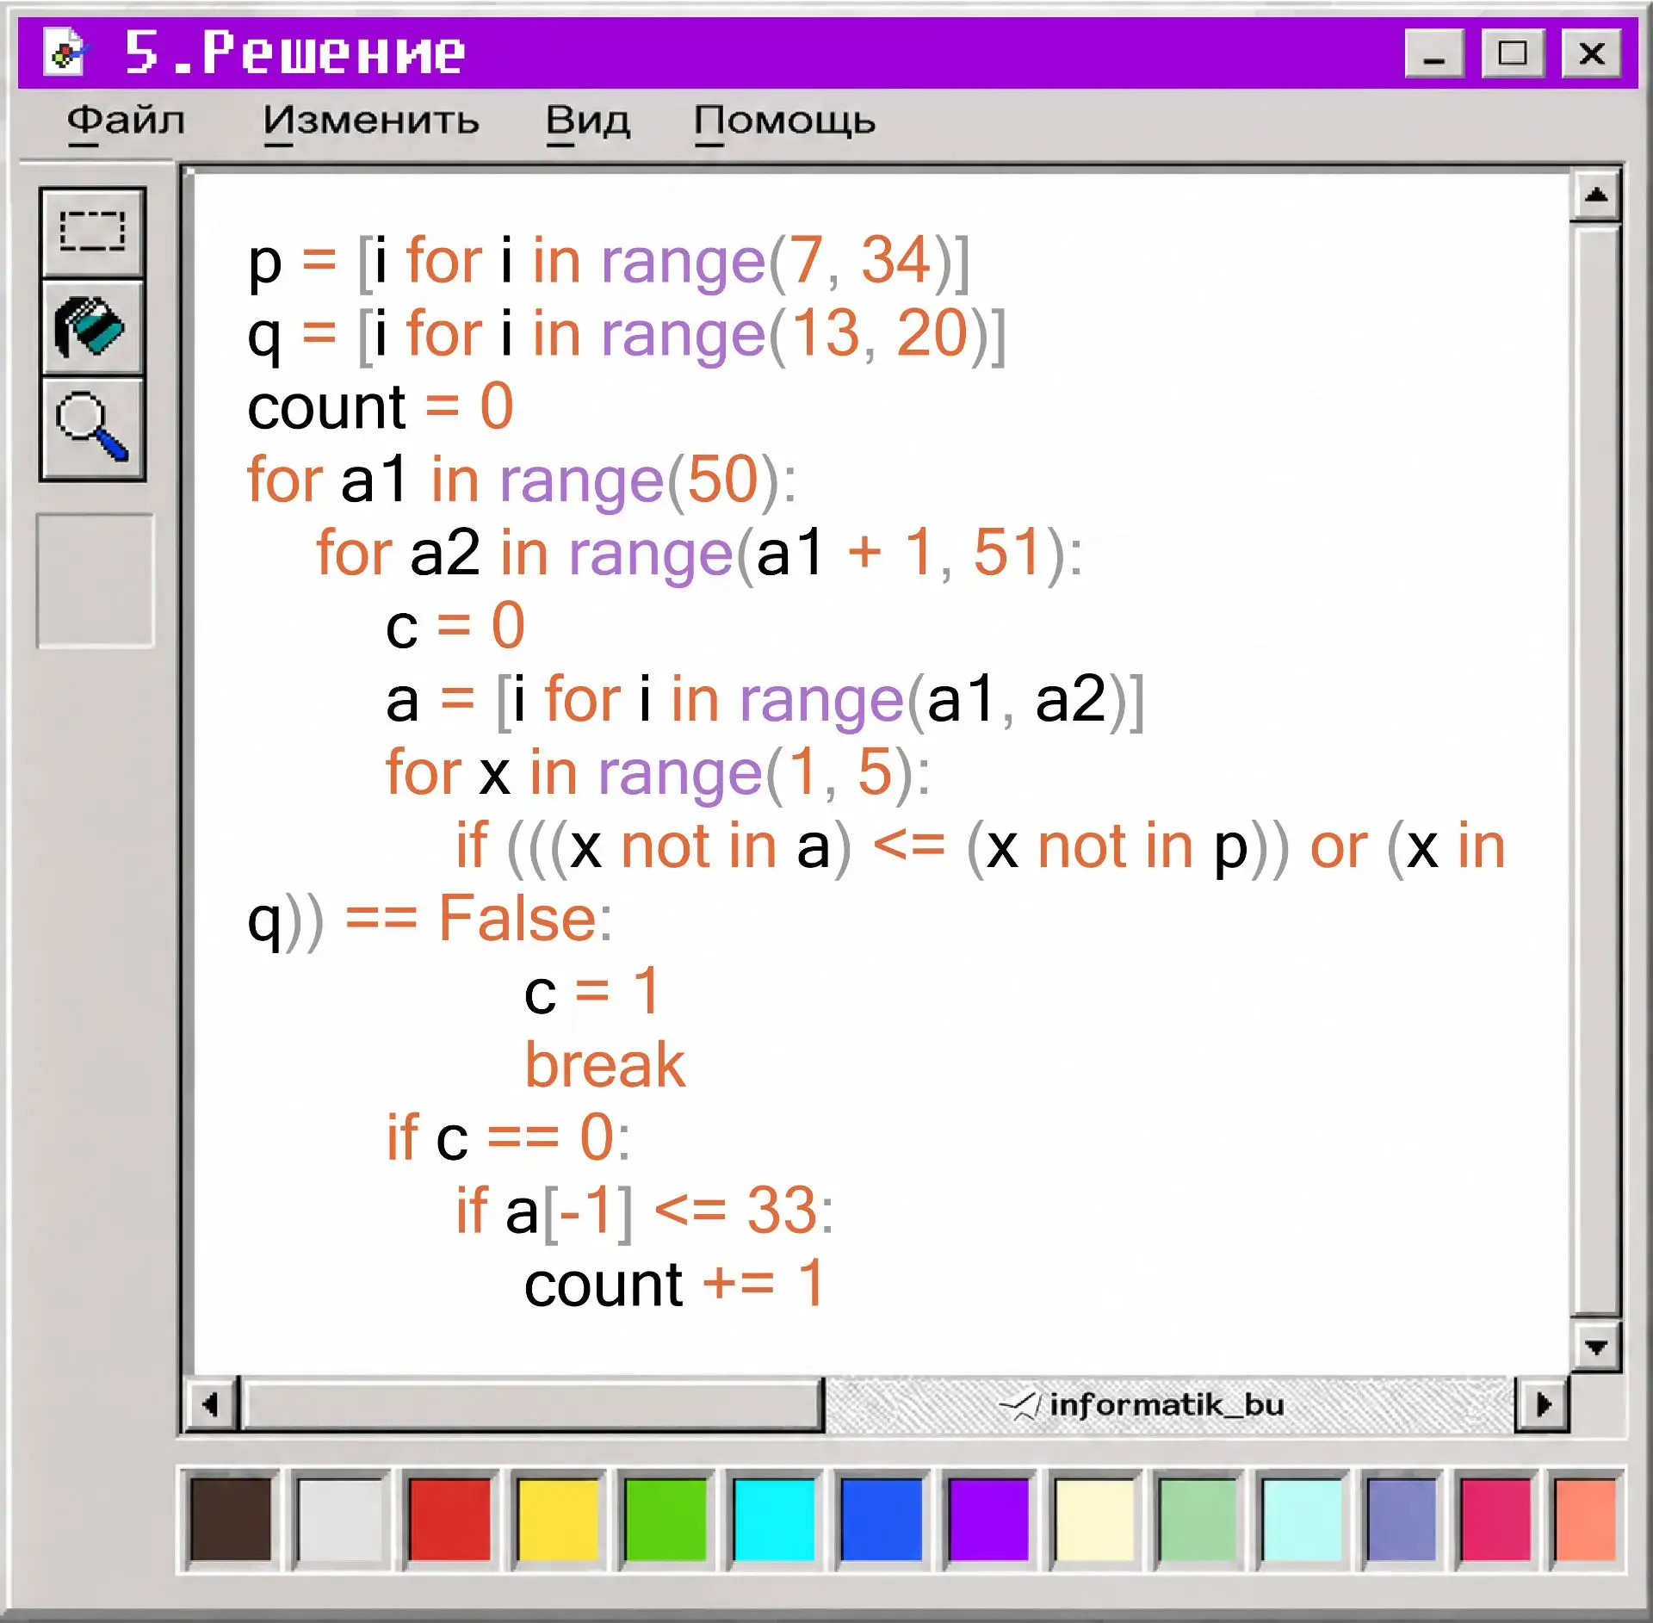Pick the blue color swatch
The width and height of the screenshot is (1653, 1623).
(x=881, y=1520)
